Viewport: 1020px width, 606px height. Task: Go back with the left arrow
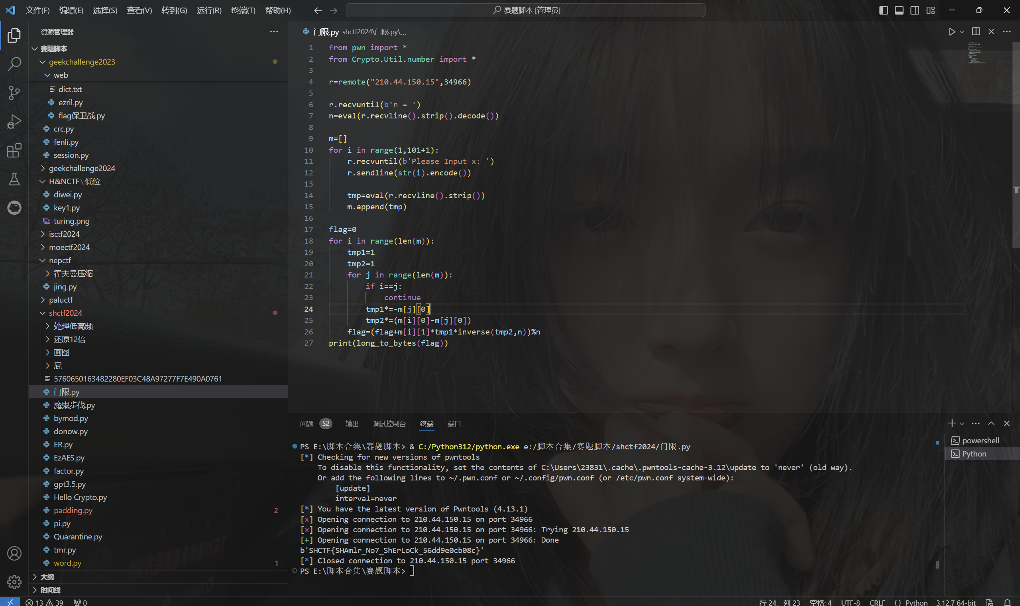coord(318,10)
